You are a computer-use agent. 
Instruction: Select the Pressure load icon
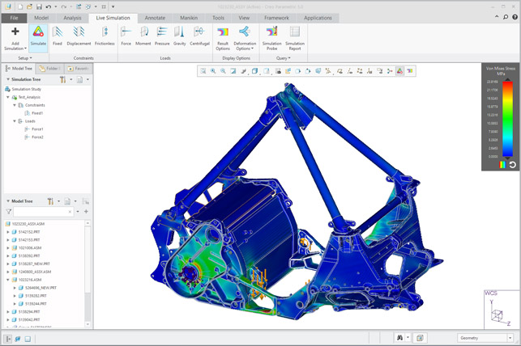click(x=162, y=36)
